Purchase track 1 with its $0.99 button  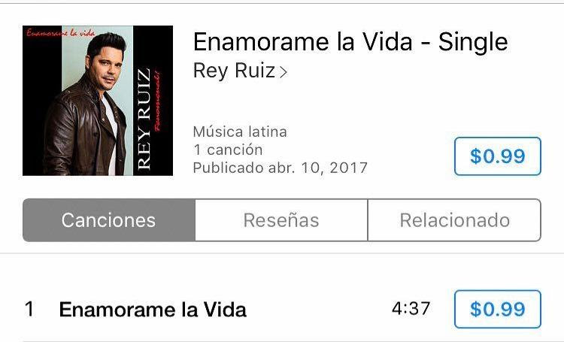tap(498, 309)
